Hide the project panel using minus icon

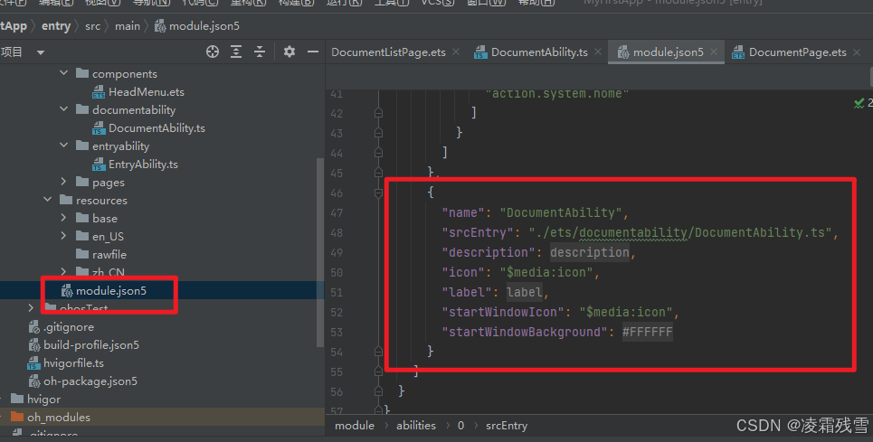313,52
